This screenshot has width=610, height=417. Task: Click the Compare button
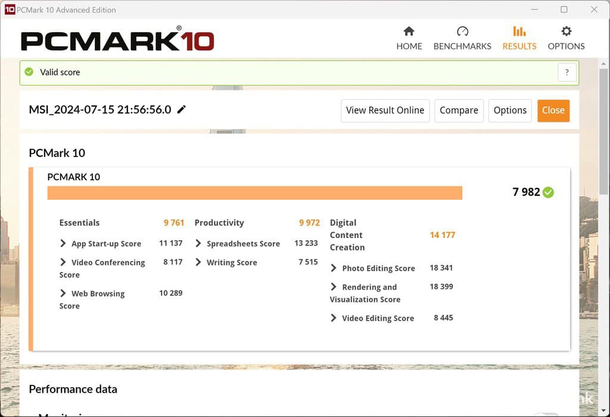(x=459, y=111)
